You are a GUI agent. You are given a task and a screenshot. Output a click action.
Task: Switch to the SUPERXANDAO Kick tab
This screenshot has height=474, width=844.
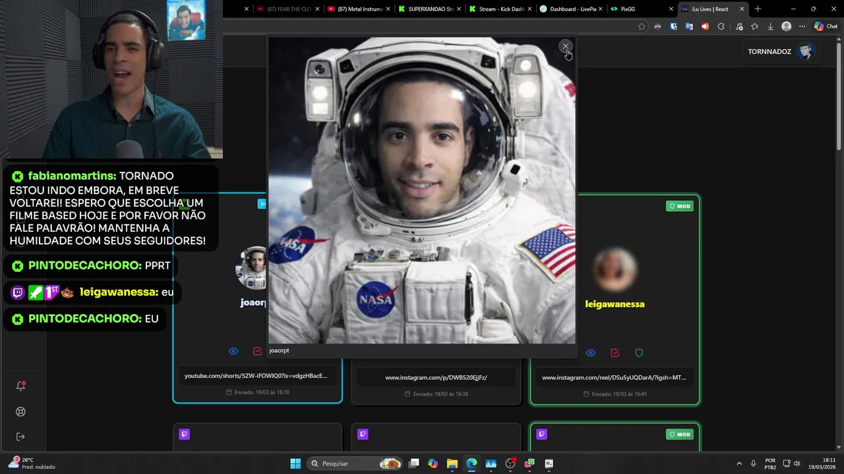[x=429, y=9]
